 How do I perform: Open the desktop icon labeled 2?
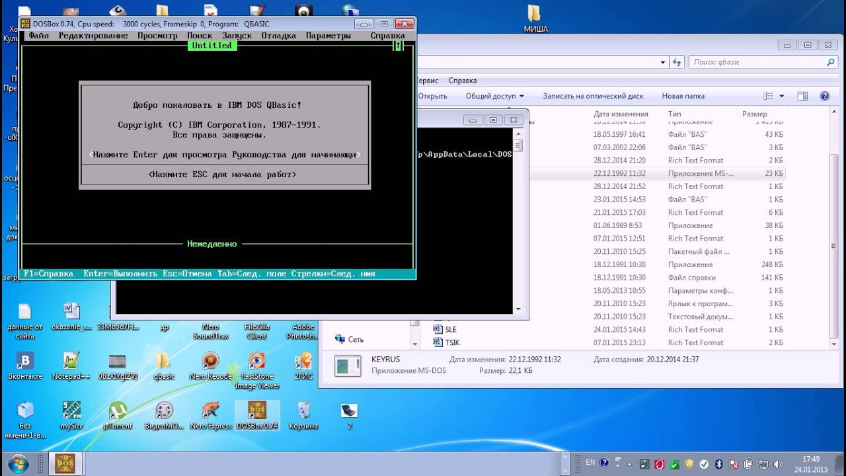349,416
